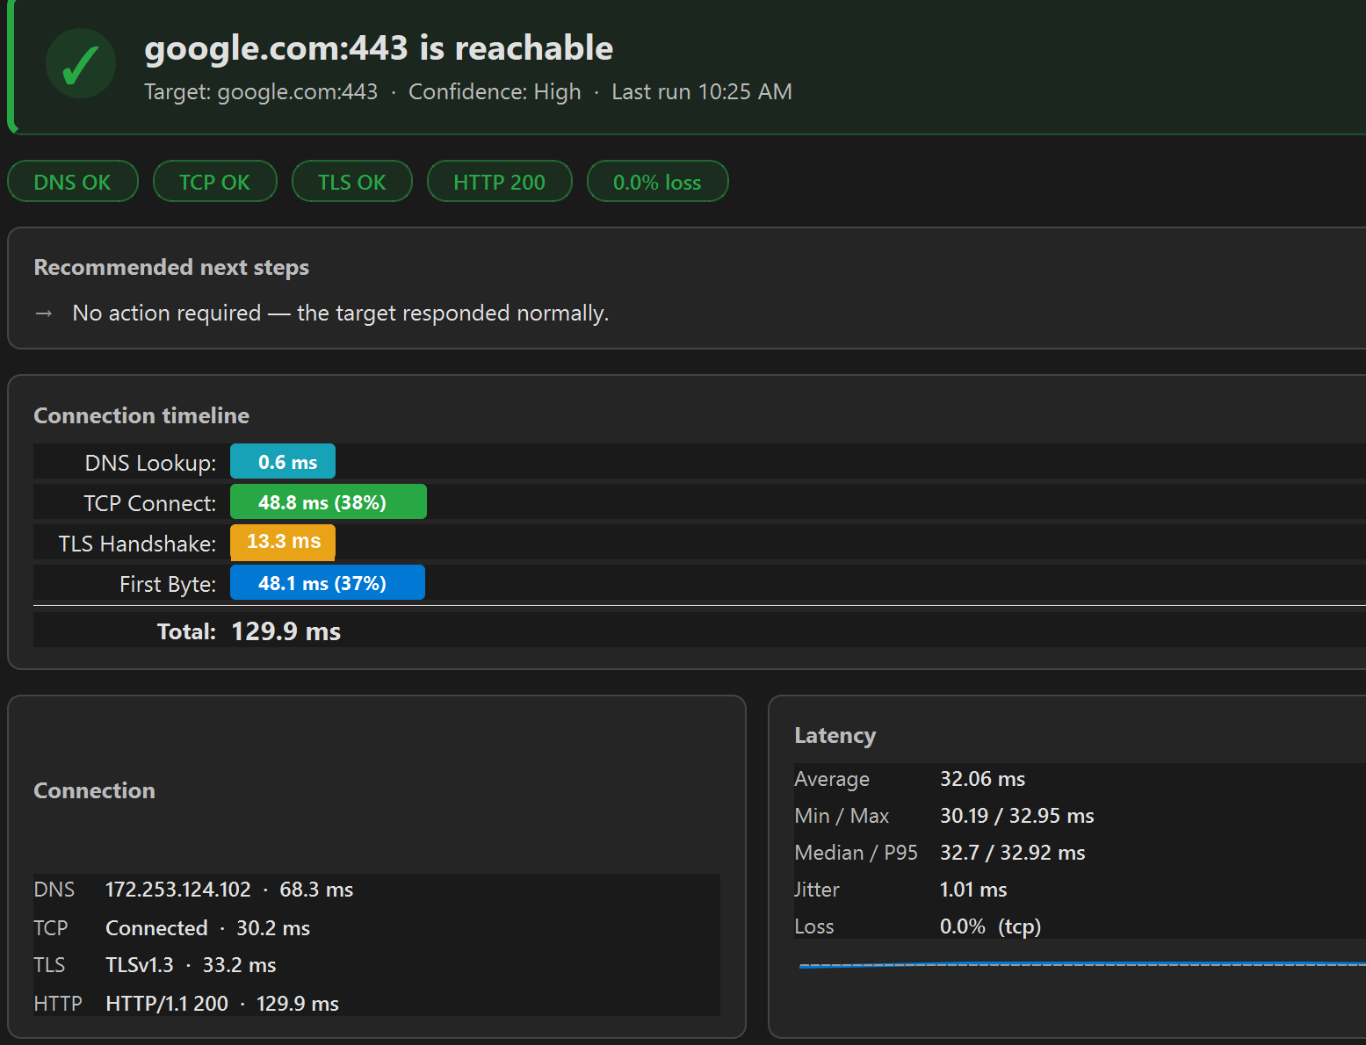Click the 'TLSv1.3' version text
This screenshot has height=1045, width=1366.
tap(140, 965)
